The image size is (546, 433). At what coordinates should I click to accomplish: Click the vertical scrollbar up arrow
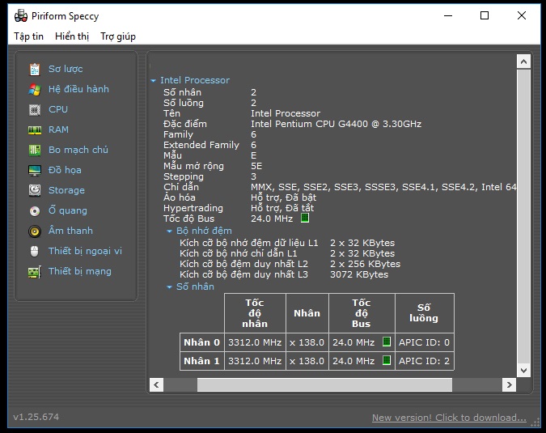(523, 62)
